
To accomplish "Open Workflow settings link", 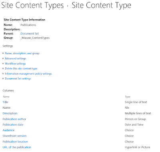I will 15,63.
